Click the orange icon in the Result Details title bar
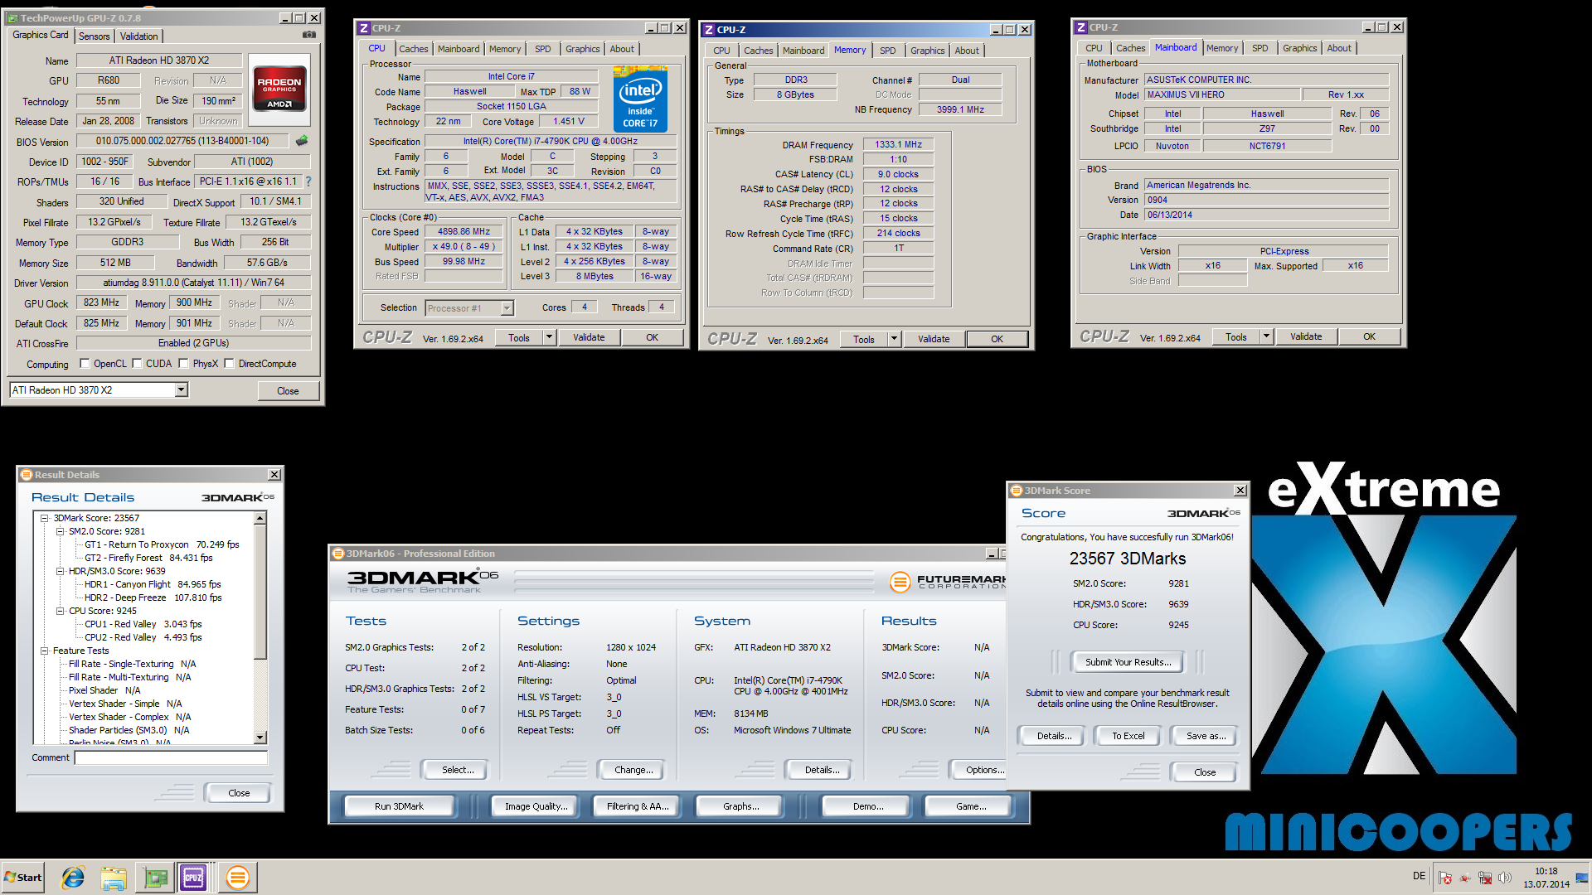 27,475
